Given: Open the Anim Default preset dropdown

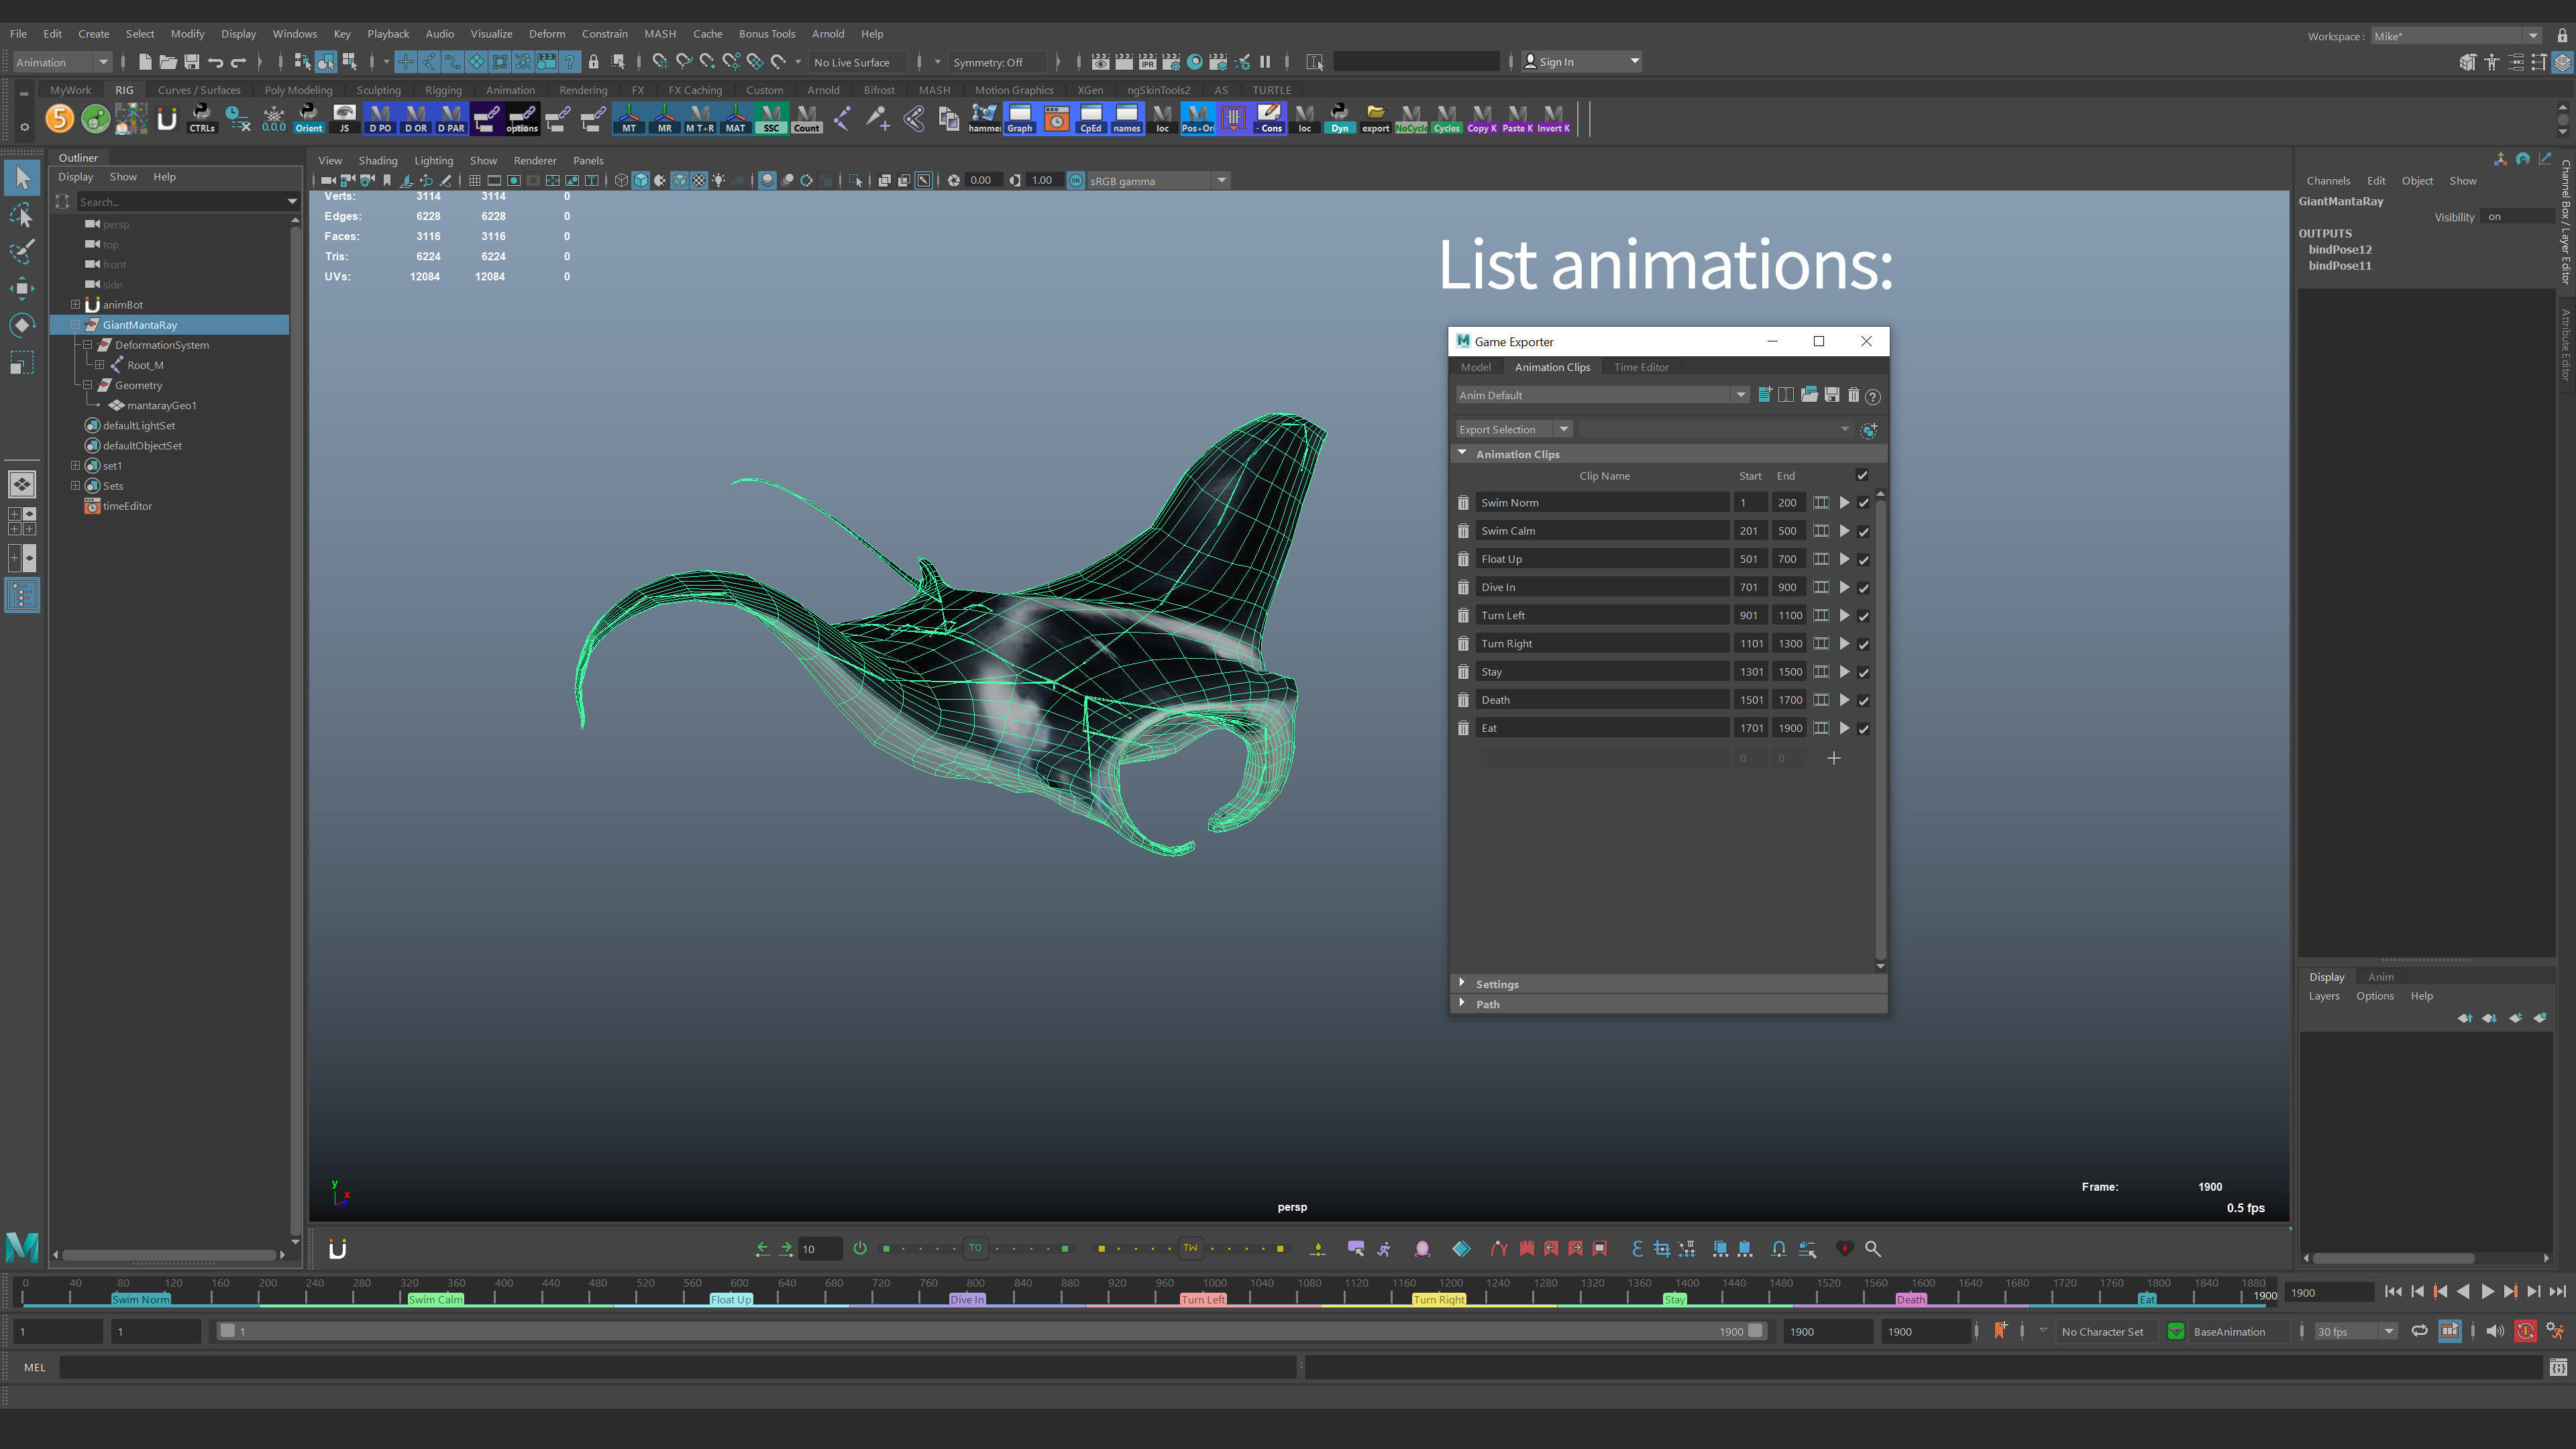Looking at the screenshot, I should [x=1740, y=395].
